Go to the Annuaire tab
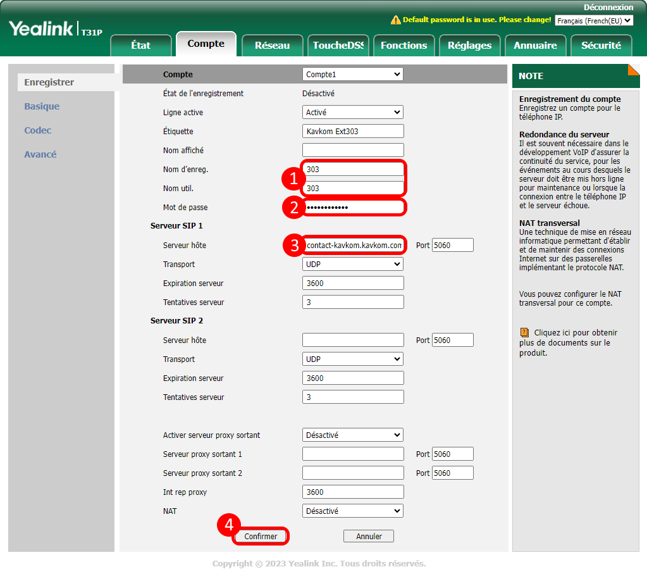 pyautogui.click(x=535, y=46)
